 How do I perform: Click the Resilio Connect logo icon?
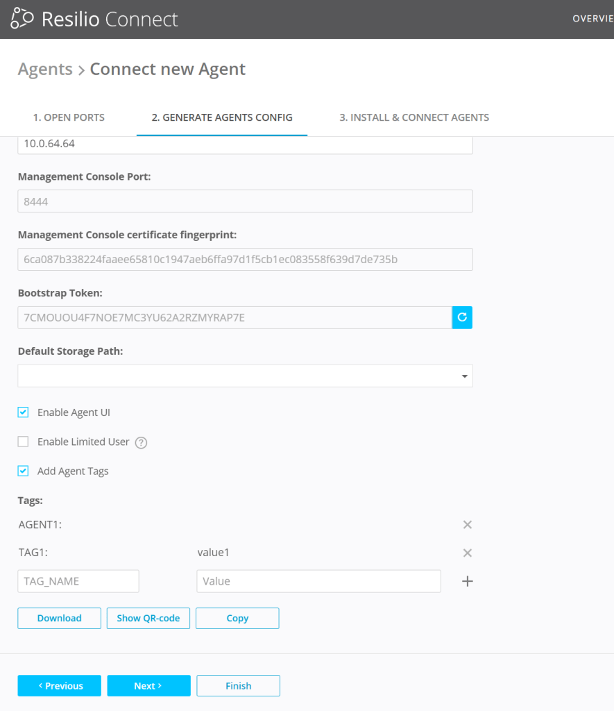pos(22,19)
